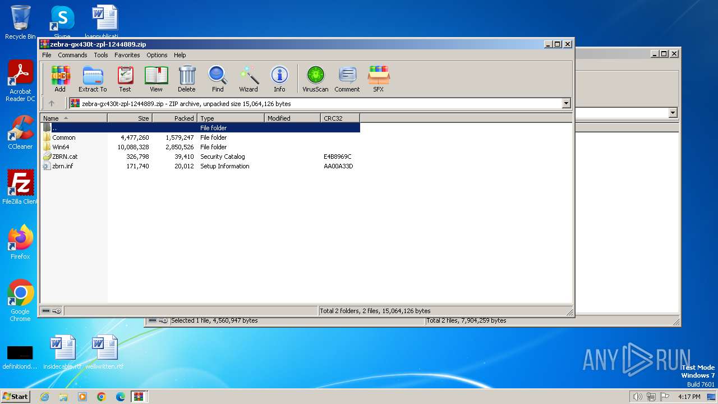Select the ZBRN.cat file

200,157
